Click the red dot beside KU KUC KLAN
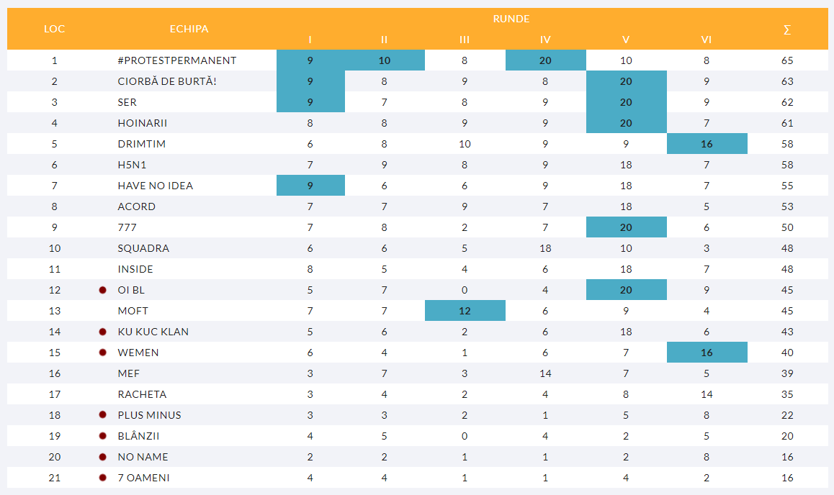Image resolution: width=834 pixels, height=495 pixels. (x=102, y=332)
